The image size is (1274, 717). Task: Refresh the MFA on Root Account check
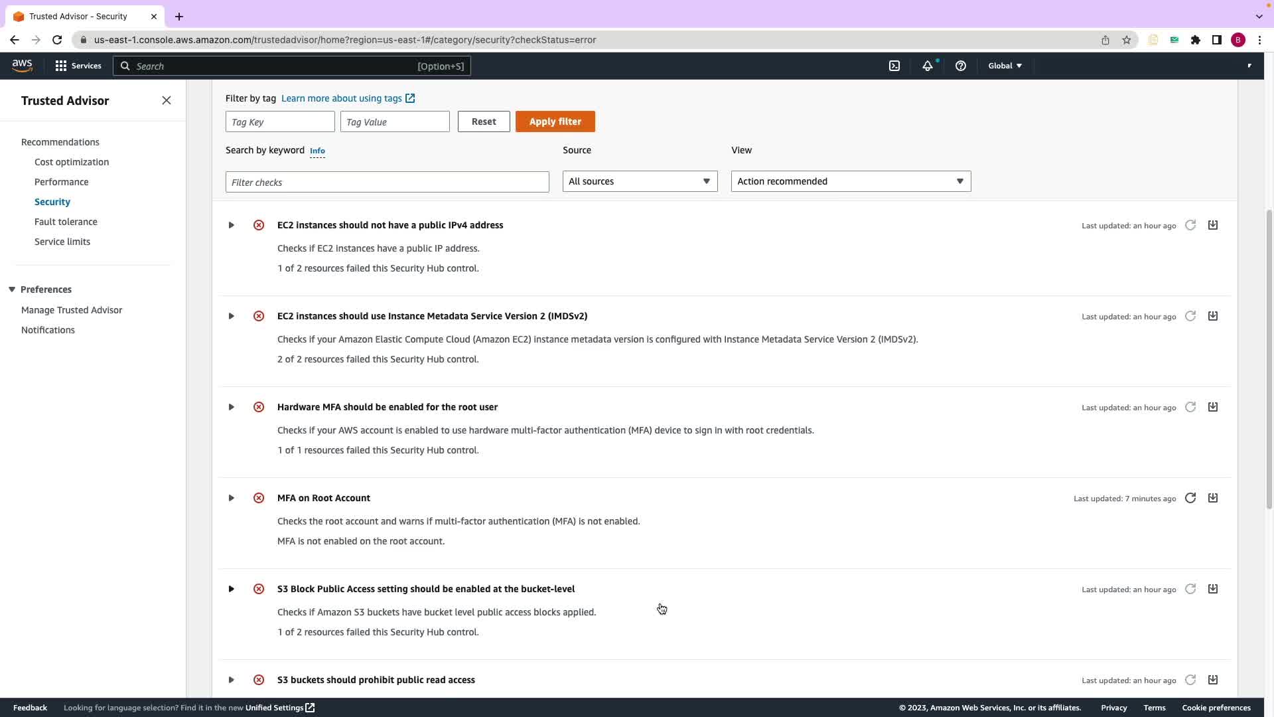pos(1190,498)
